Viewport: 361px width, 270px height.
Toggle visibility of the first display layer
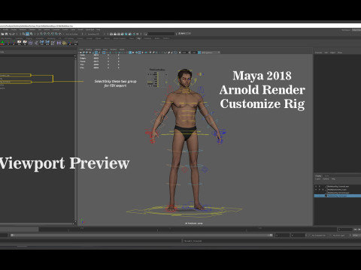[x=316, y=186]
